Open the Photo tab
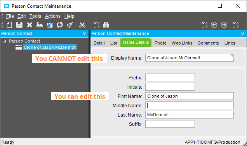Image resolution: width=247 pixels, height=146 pixels. [x=160, y=43]
